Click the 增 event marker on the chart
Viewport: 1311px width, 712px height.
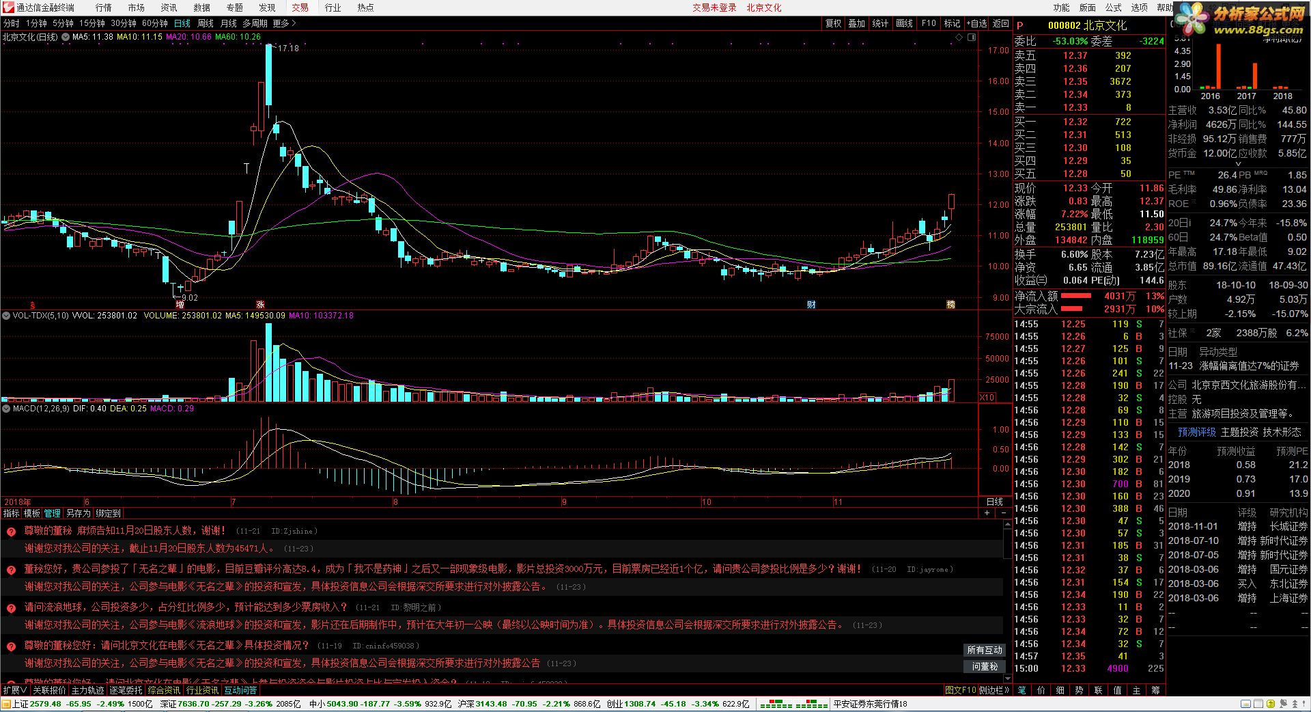tap(180, 305)
